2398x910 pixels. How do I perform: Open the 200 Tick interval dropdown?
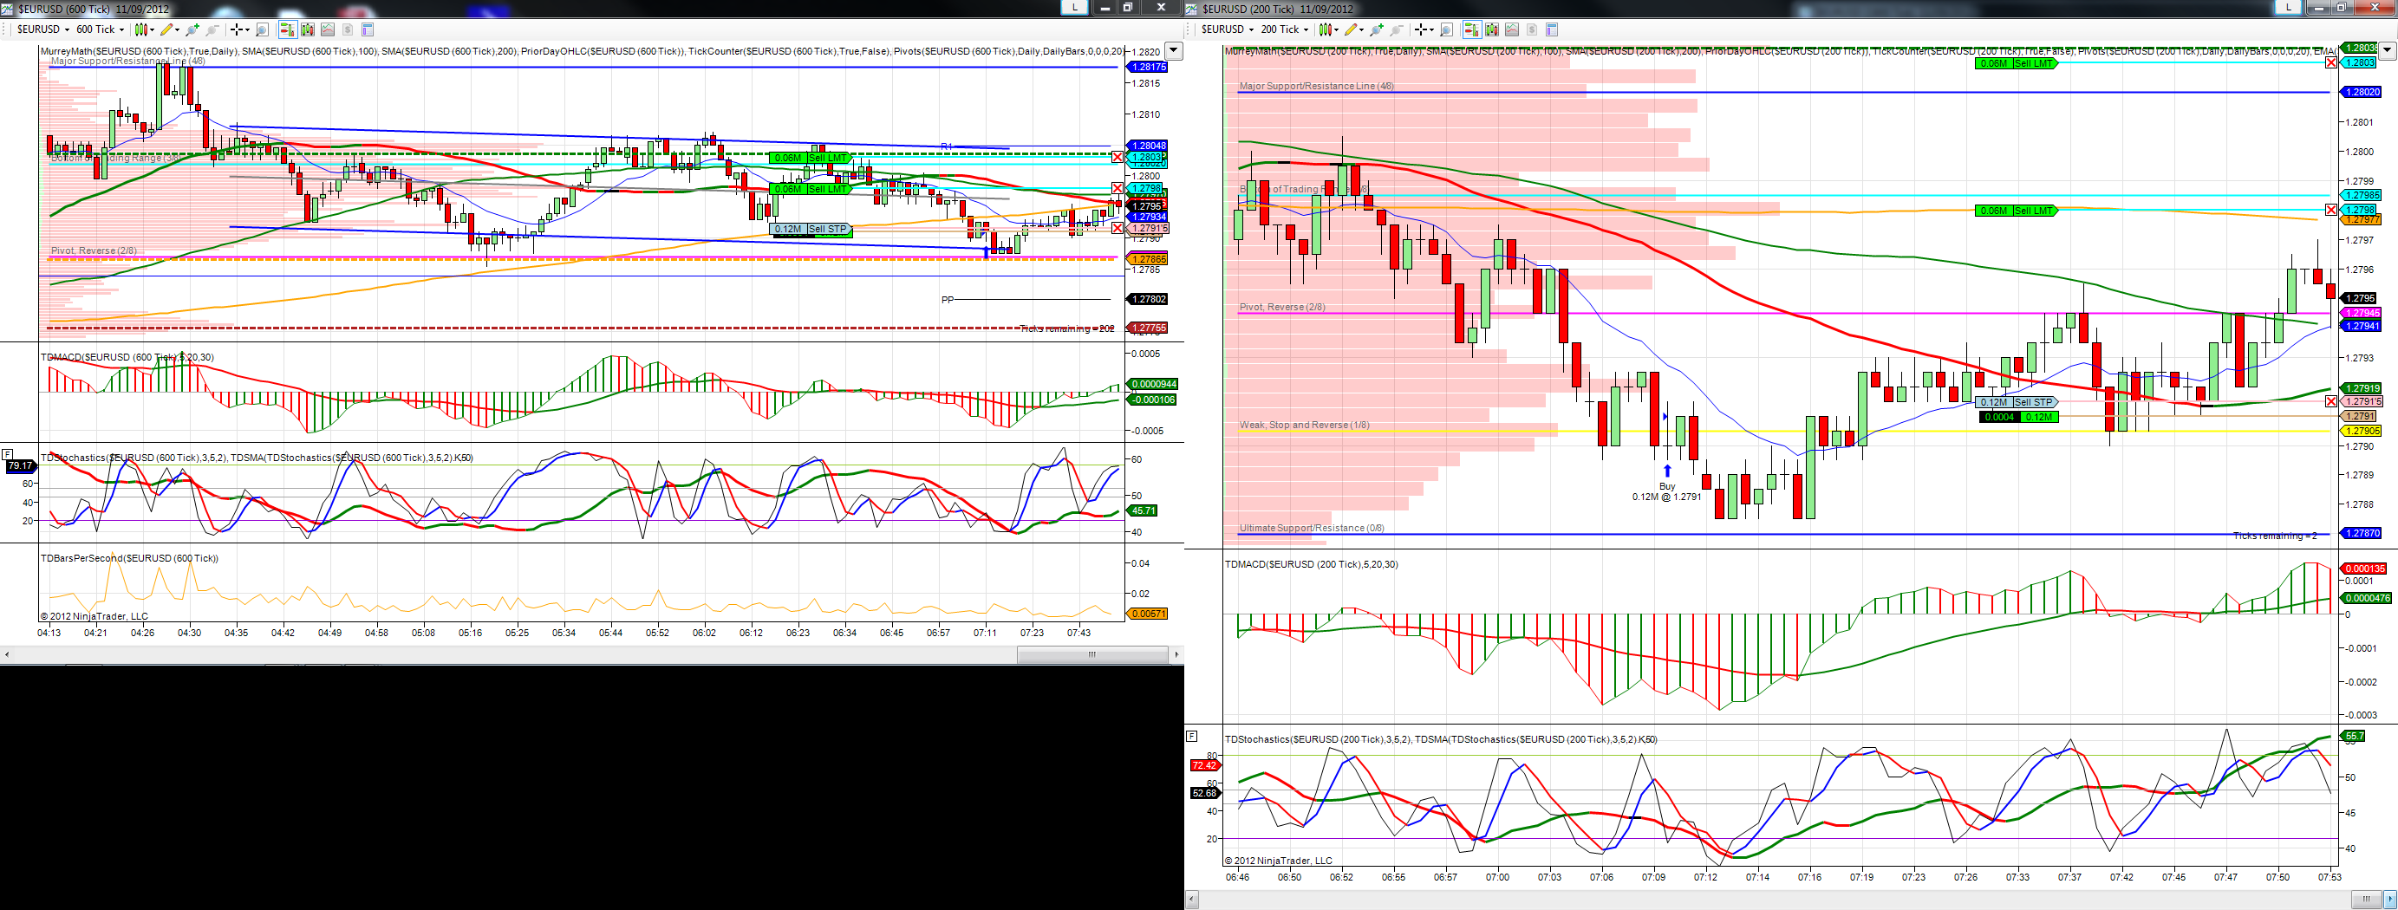click(1306, 29)
